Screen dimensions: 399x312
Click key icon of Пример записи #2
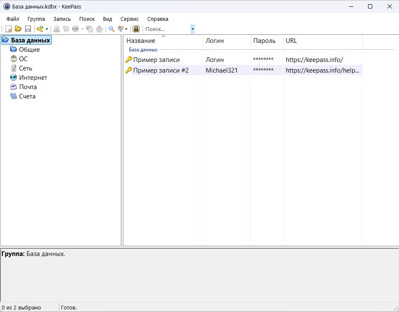tap(129, 70)
